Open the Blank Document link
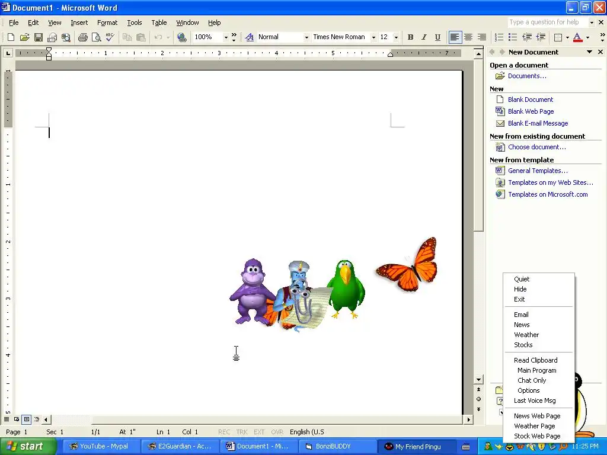This screenshot has width=607, height=455. click(x=531, y=100)
